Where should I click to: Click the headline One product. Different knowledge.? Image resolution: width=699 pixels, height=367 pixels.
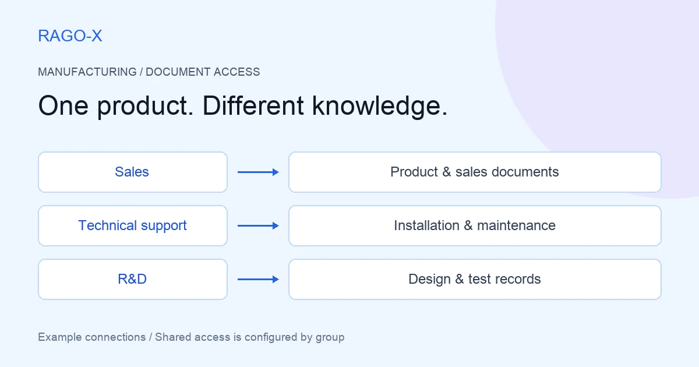tap(243, 107)
